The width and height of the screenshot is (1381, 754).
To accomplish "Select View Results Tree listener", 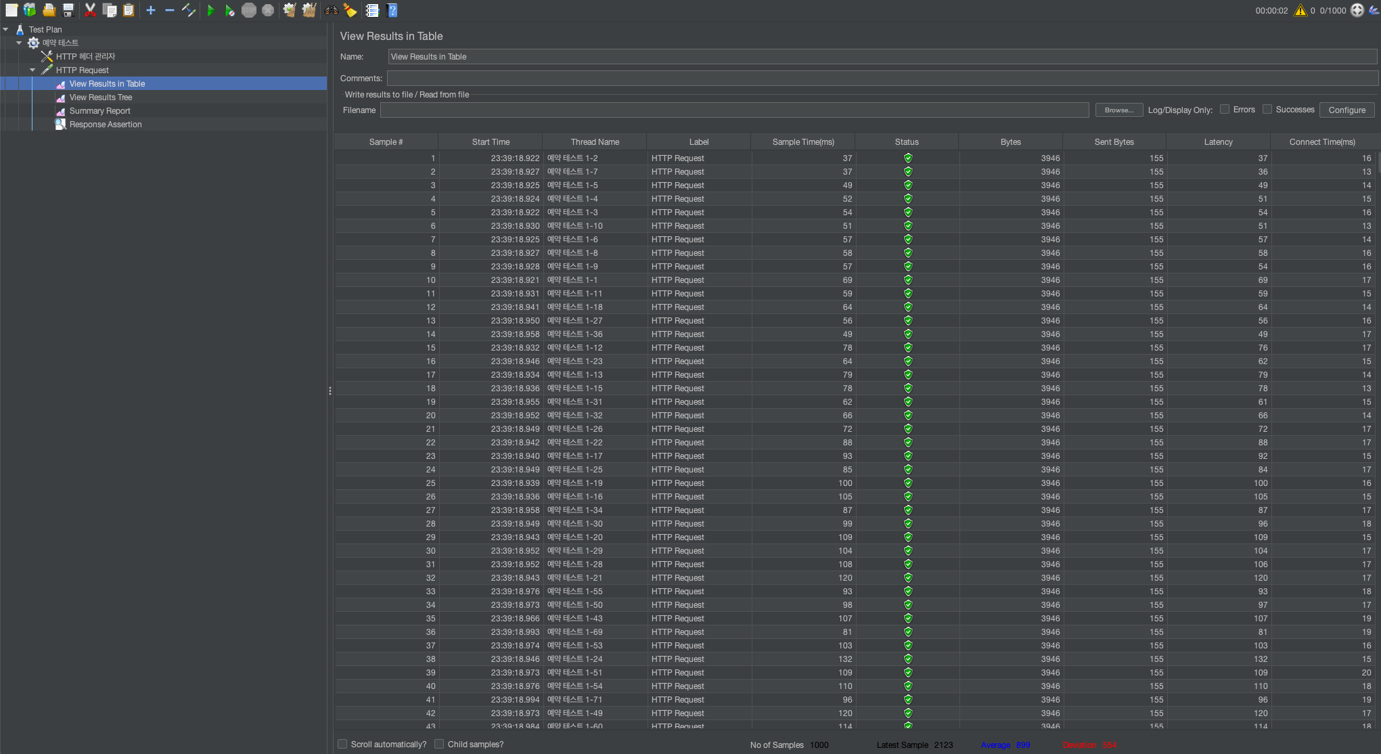I will click(x=100, y=97).
